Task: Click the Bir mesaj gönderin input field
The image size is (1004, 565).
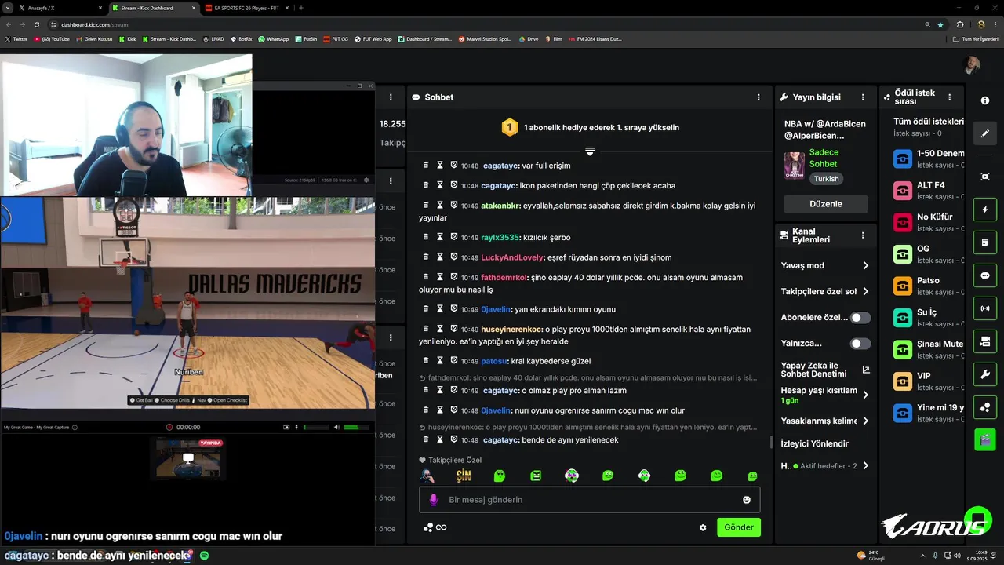Action: 589,500
